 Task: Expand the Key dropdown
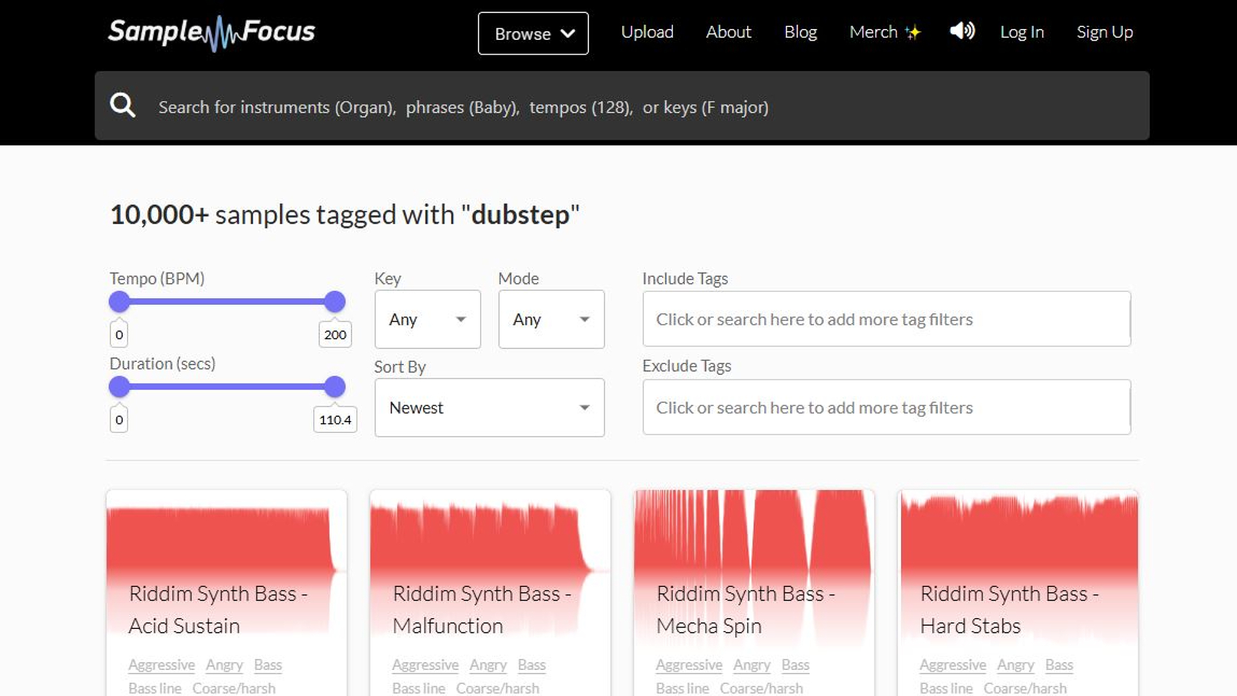[427, 320]
